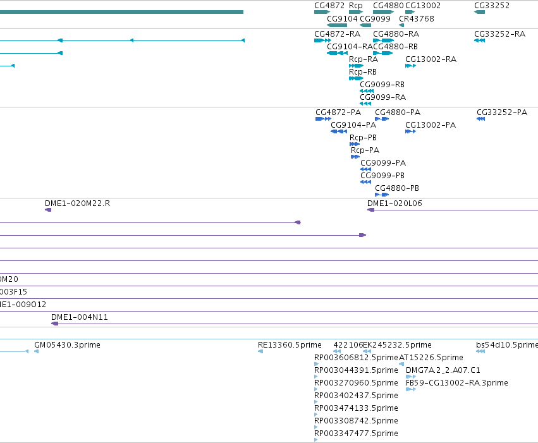538x443 pixels.
Task: Select transcript Rcp-RB
Action: pyautogui.click(x=363, y=72)
